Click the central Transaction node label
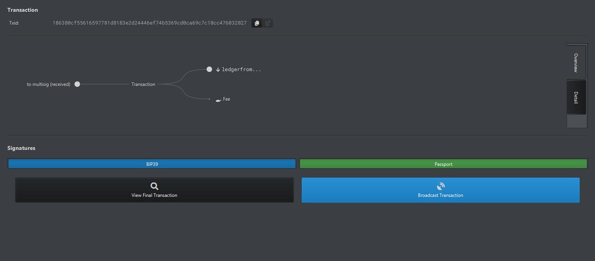 point(143,84)
